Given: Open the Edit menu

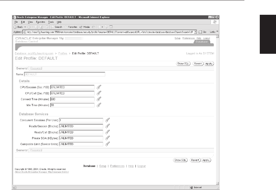Looking at the screenshot, I should 23,22.
